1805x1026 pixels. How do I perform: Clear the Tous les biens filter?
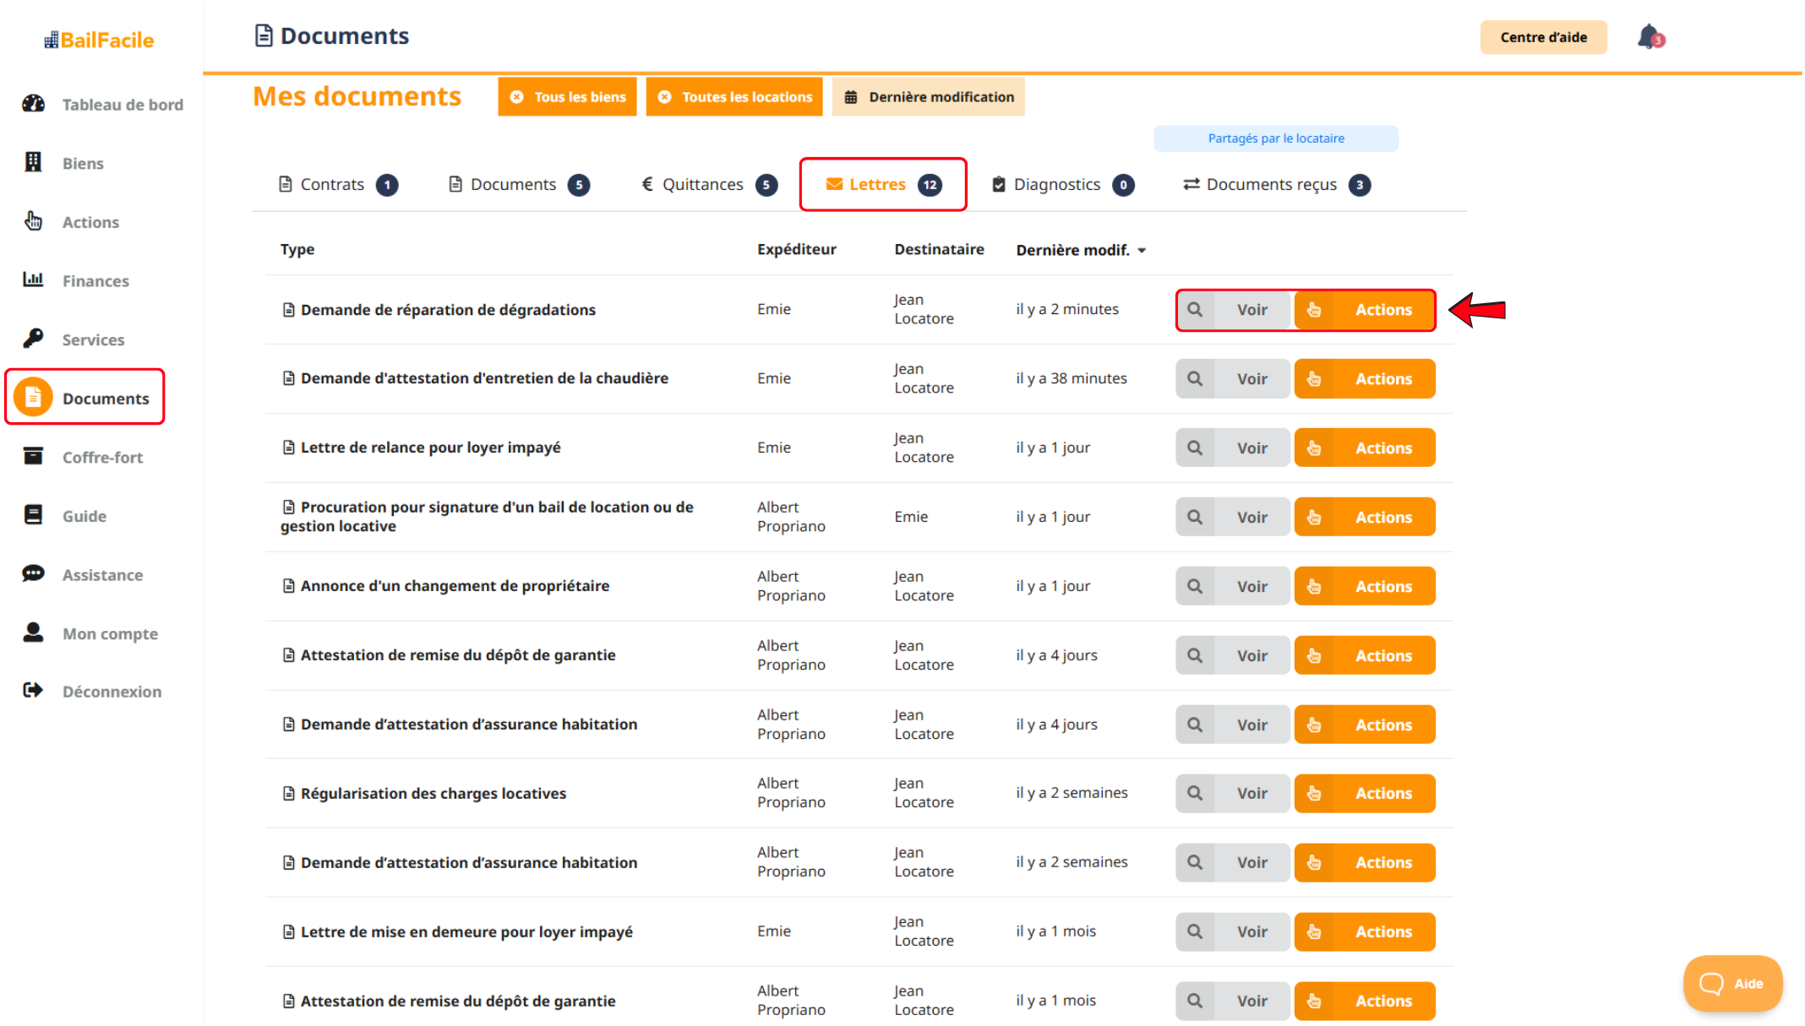click(517, 97)
